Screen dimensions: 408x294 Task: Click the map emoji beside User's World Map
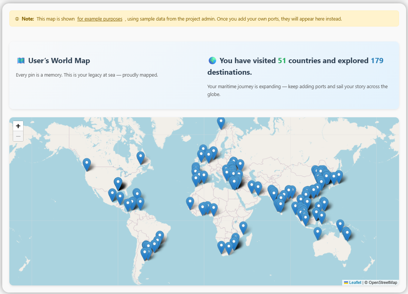pyautogui.click(x=21, y=61)
